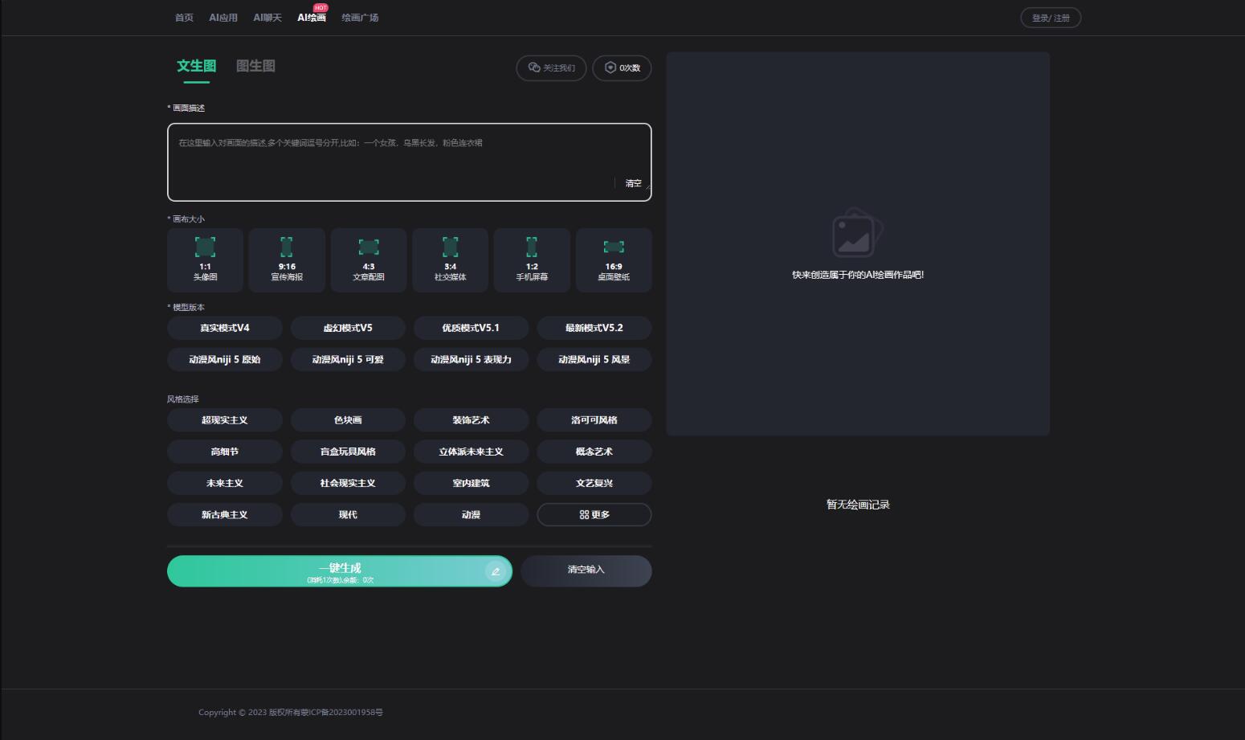Select the 盲盒玩具风格 style option

(x=348, y=452)
